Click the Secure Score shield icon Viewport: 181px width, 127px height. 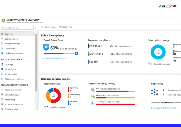click(x=2, y=69)
